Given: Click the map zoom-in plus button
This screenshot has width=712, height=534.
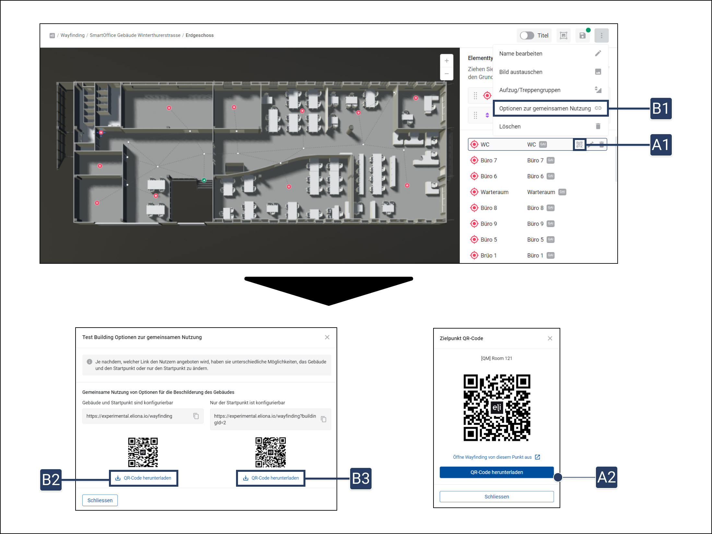Looking at the screenshot, I should [446, 61].
